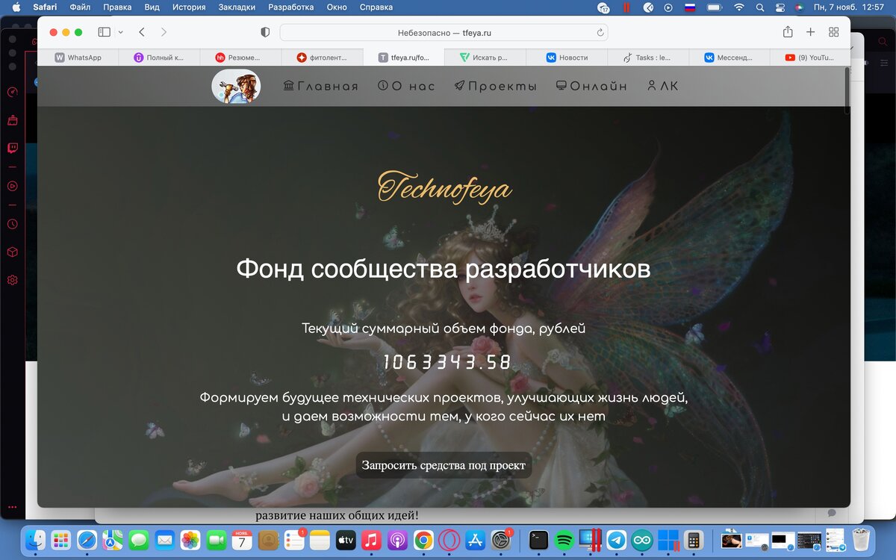Open the ЛК account link
Viewport: 896px width, 560px height.
coord(663,87)
